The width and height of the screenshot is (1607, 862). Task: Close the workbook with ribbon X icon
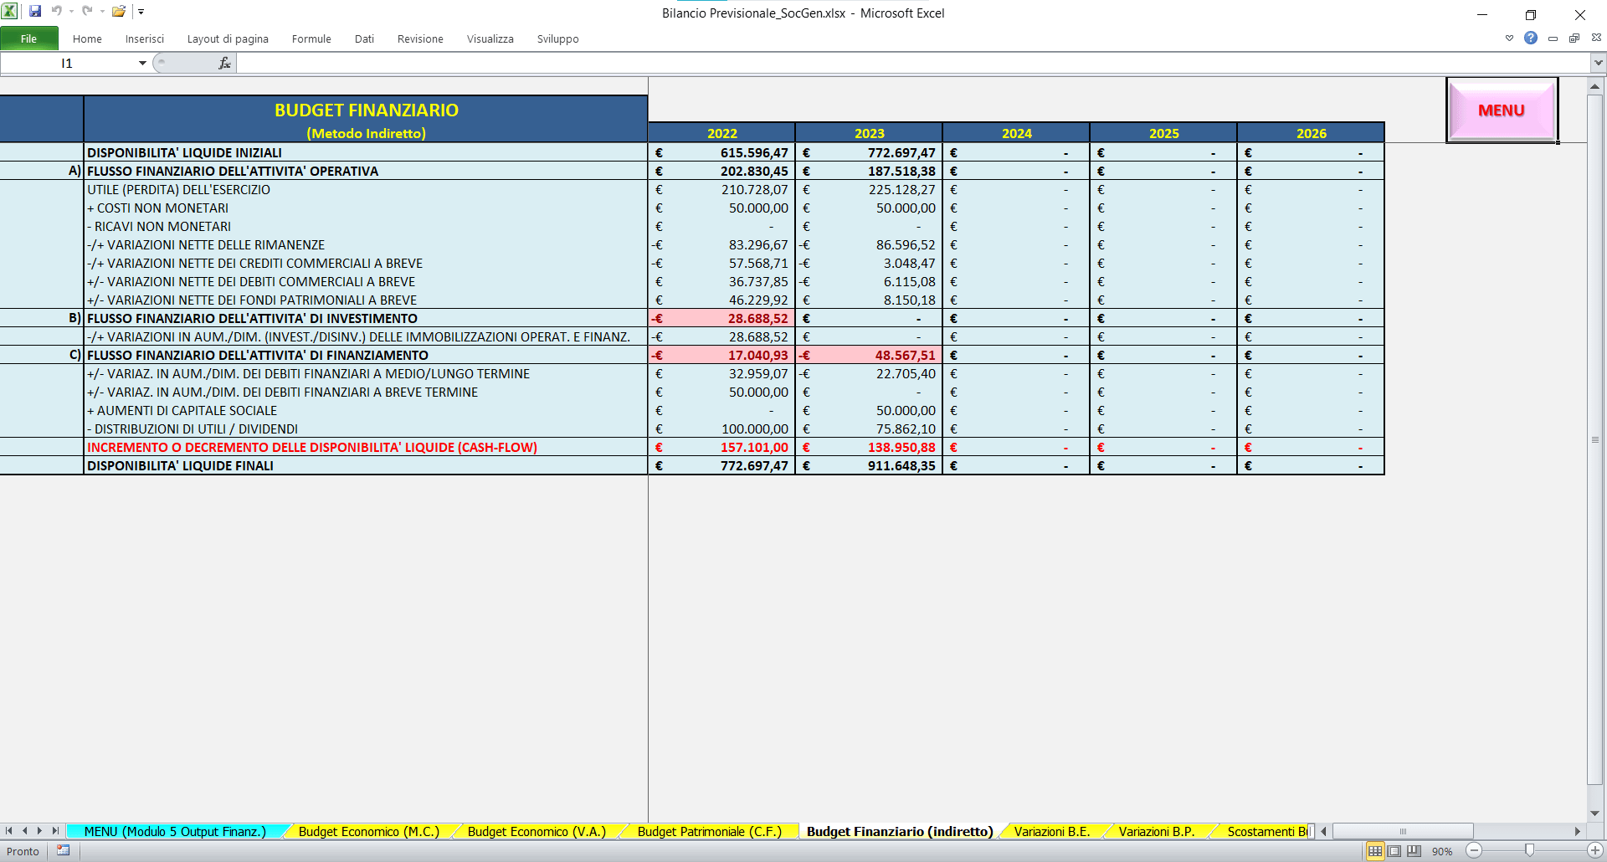pyautogui.click(x=1596, y=38)
